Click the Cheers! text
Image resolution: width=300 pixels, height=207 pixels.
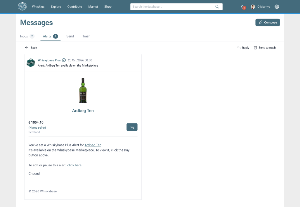tap(34, 173)
